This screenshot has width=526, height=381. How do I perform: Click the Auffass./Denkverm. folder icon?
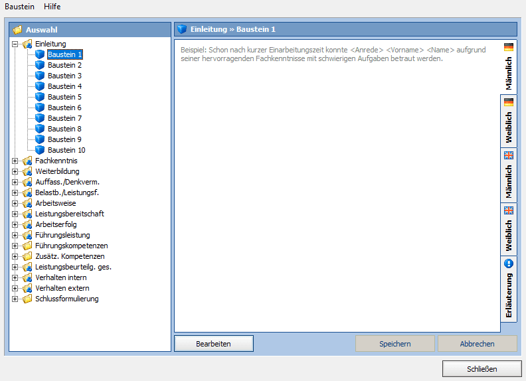coord(27,182)
